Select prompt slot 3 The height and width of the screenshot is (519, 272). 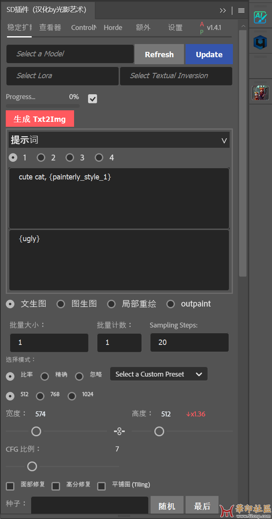tap(70, 158)
